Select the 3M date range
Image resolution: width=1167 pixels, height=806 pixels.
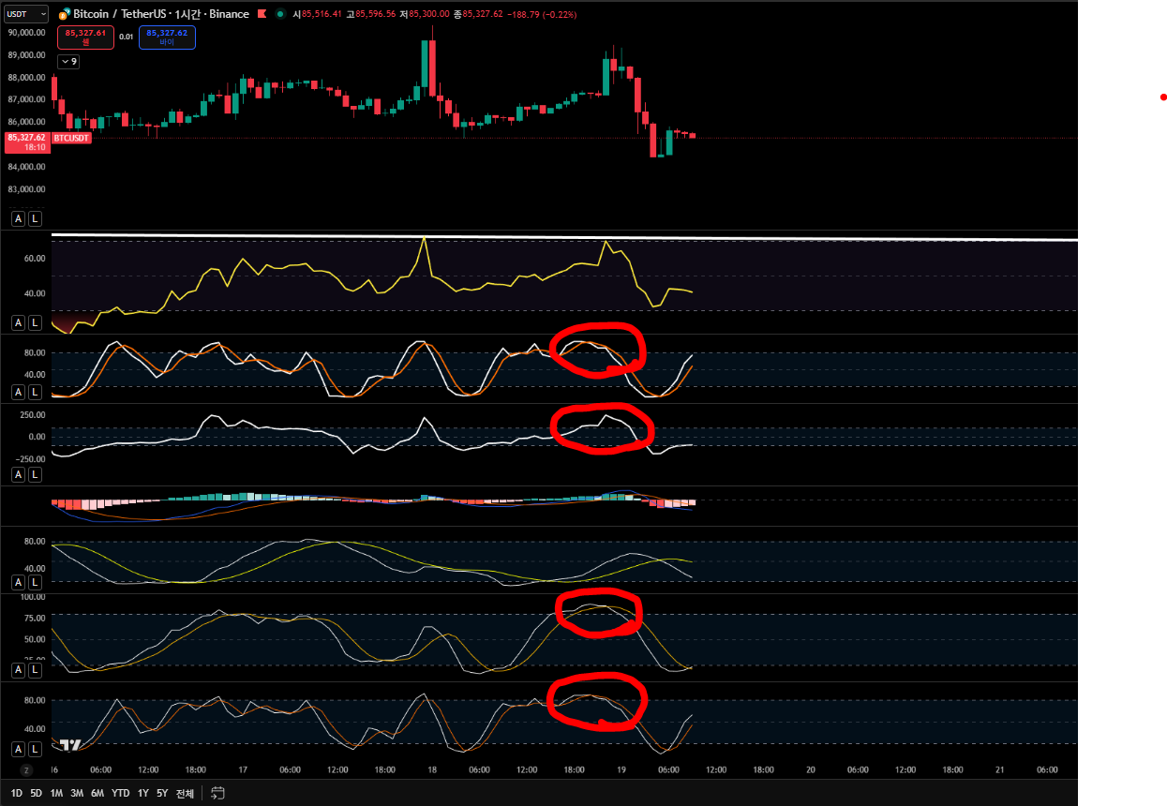[77, 793]
